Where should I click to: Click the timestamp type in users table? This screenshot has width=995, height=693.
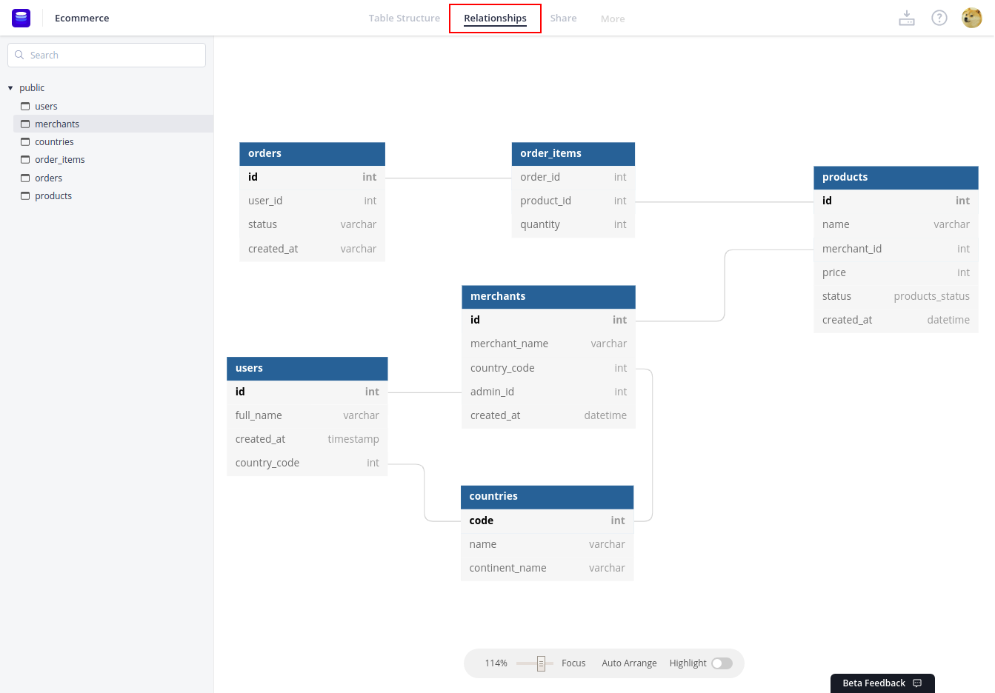(x=353, y=439)
